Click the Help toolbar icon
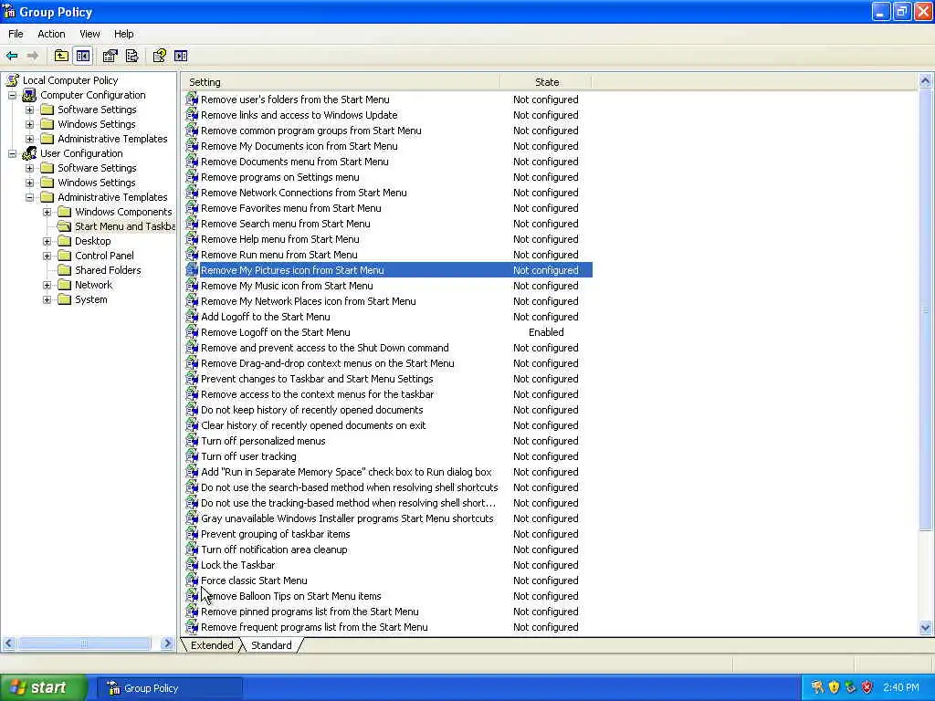 [x=159, y=56]
